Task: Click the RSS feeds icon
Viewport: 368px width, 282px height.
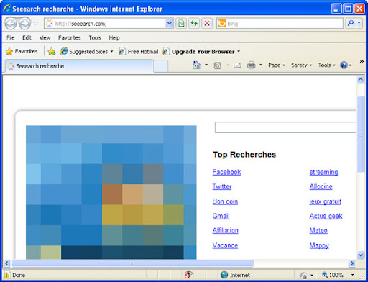Action: pyautogui.click(x=217, y=65)
